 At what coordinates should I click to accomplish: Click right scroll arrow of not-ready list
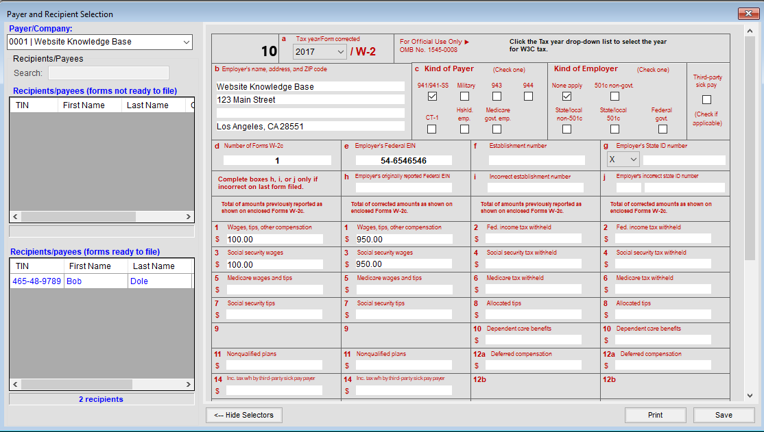(x=188, y=216)
